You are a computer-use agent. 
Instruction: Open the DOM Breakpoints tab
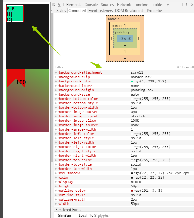[130, 11]
